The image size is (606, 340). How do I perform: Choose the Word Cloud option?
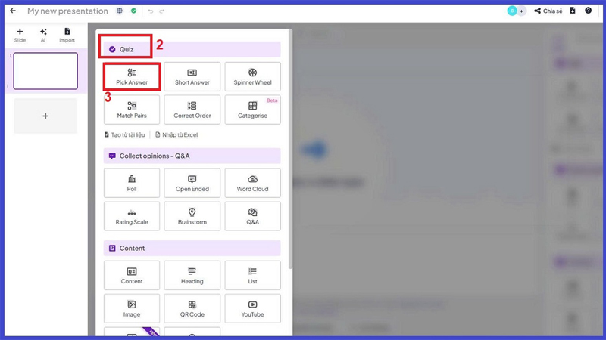pyautogui.click(x=252, y=183)
